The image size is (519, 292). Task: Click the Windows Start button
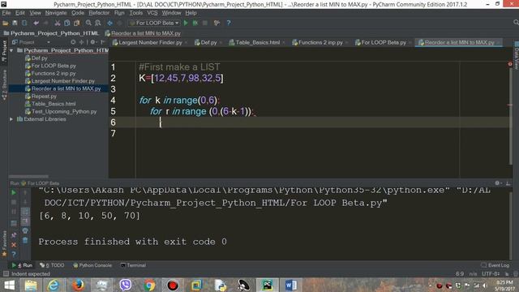click(x=9, y=285)
